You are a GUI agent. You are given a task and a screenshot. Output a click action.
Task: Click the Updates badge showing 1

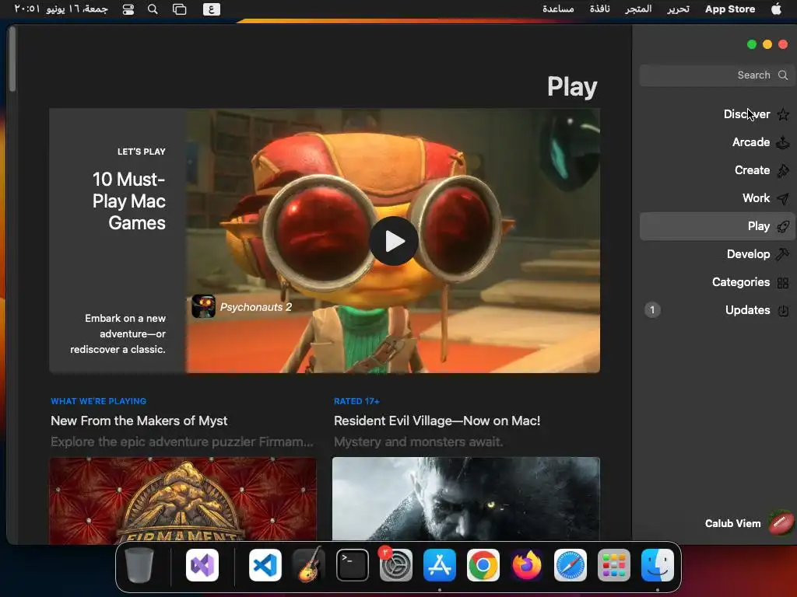click(652, 309)
